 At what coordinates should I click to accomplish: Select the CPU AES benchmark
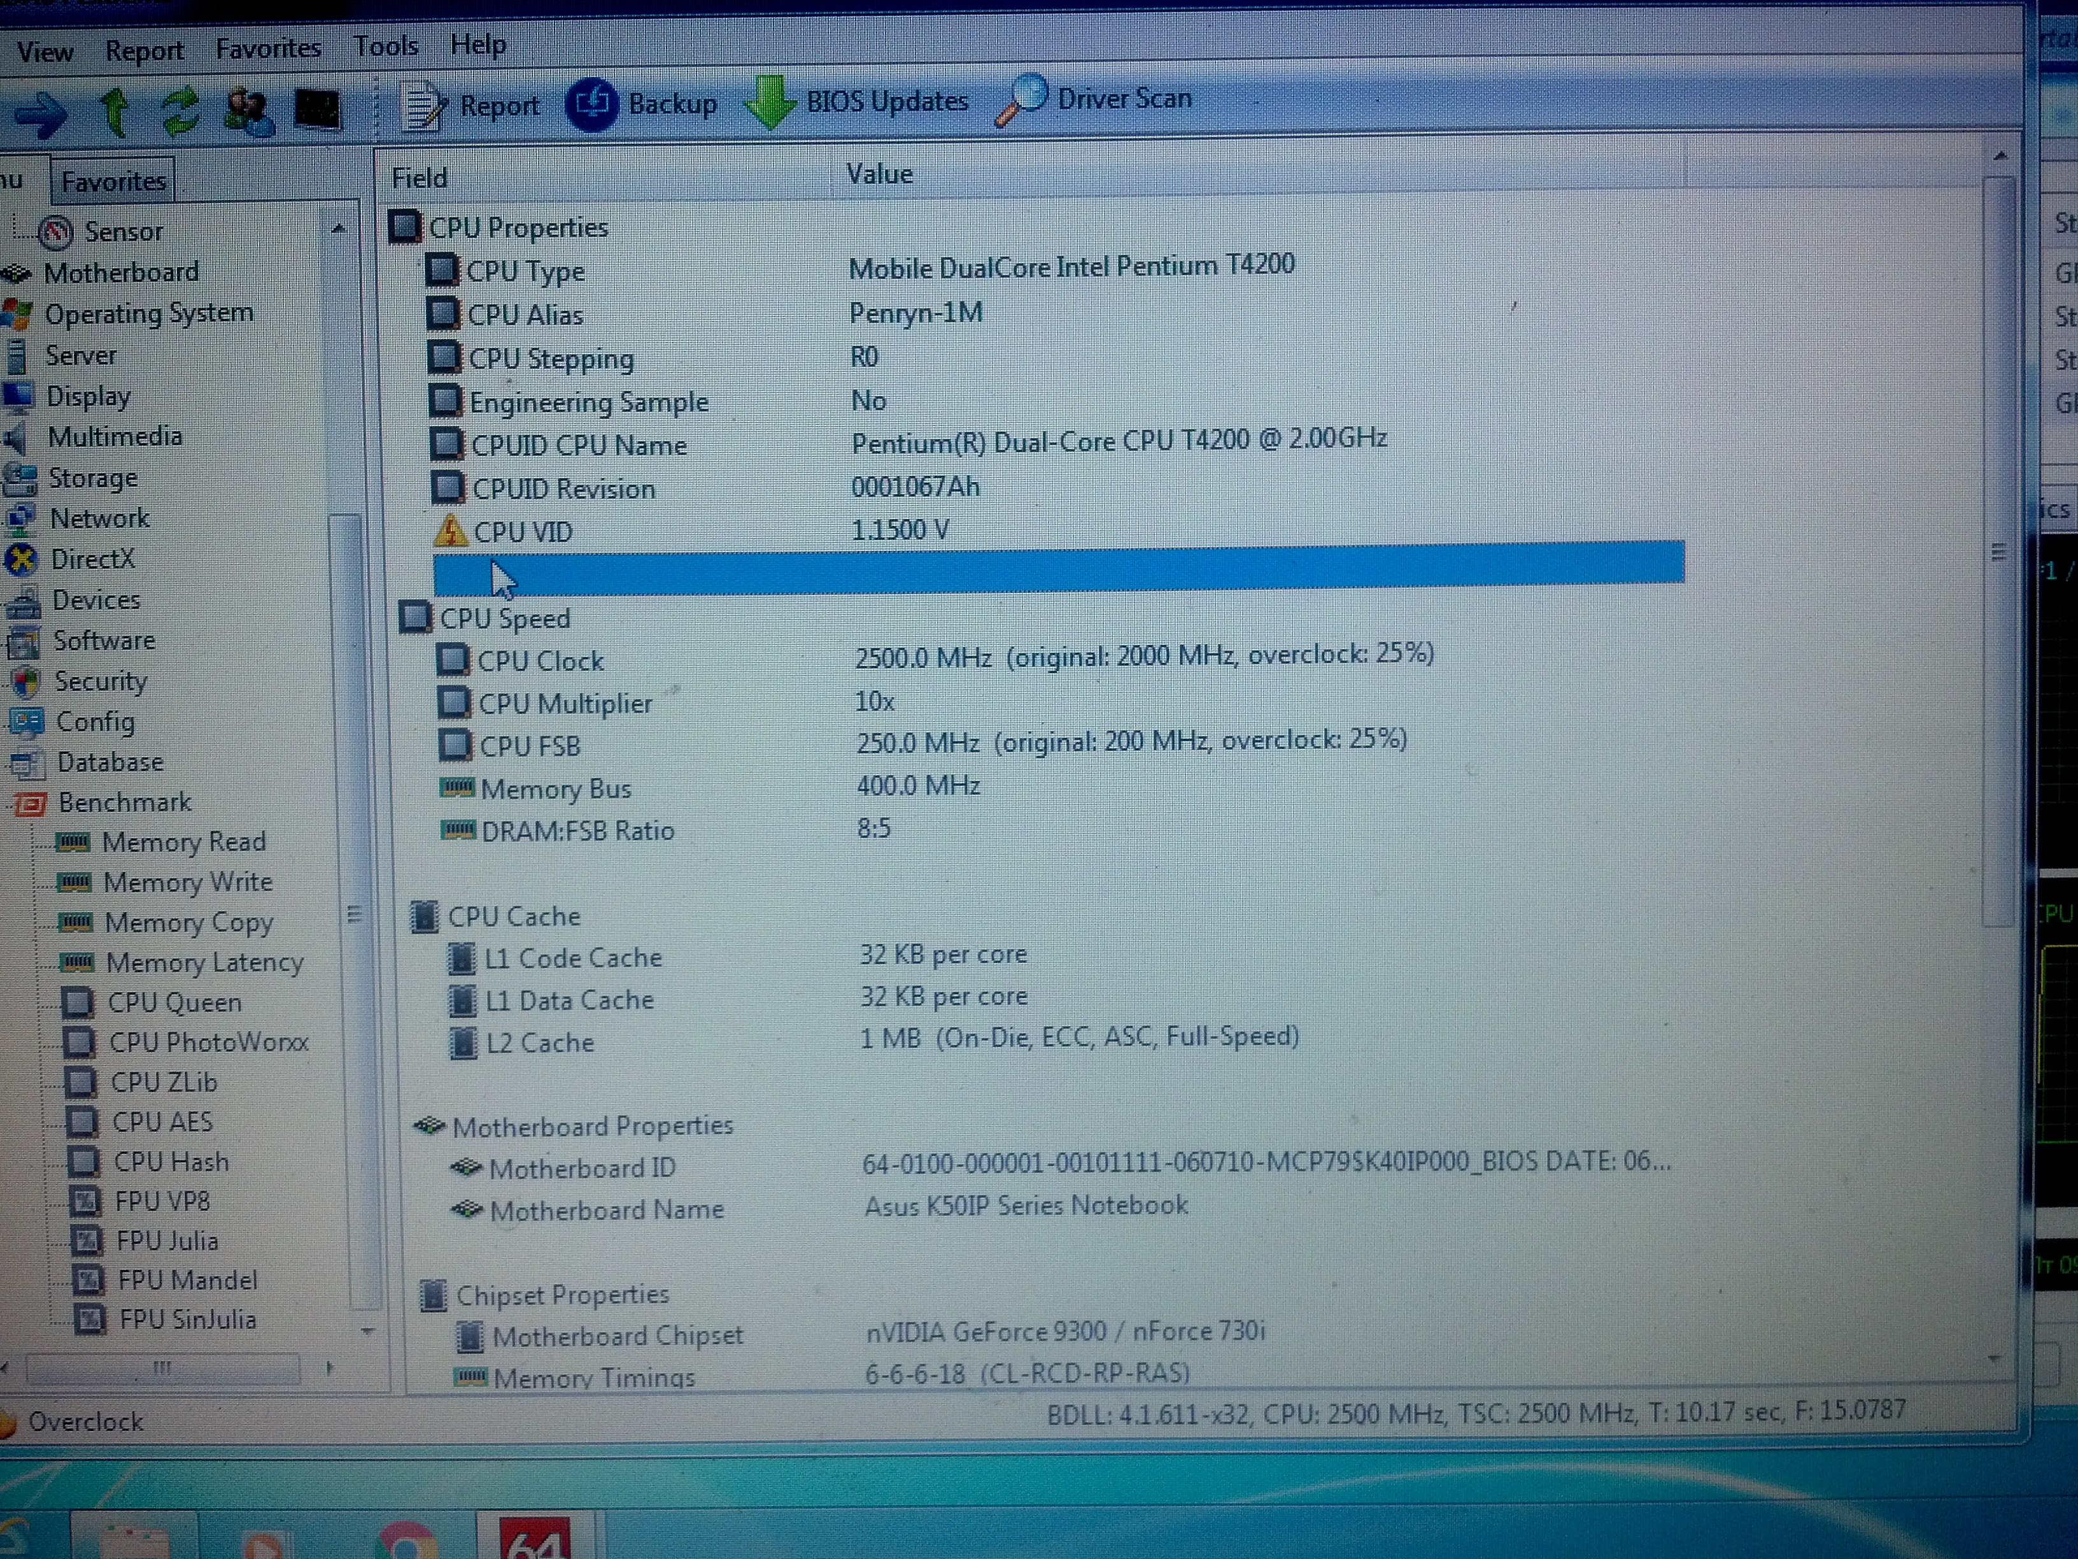click(x=162, y=1122)
